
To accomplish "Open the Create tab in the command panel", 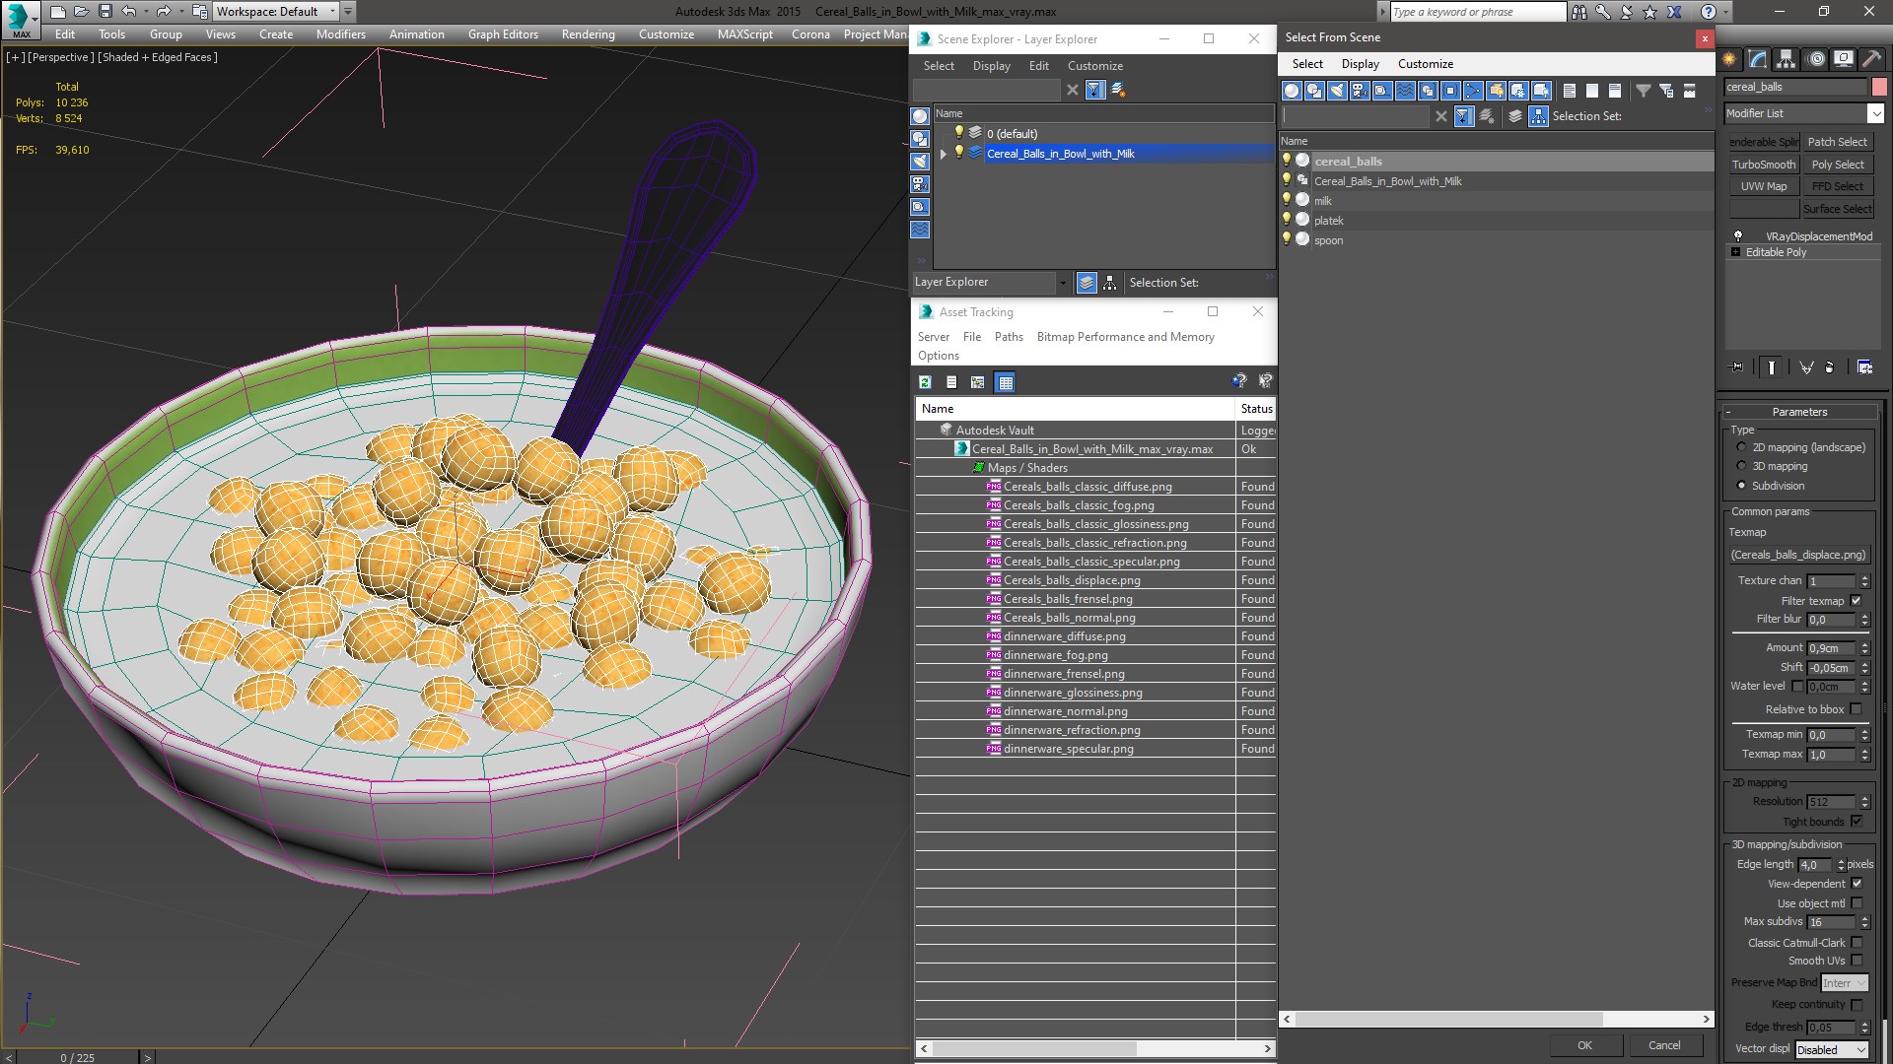I will pos(1729,59).
